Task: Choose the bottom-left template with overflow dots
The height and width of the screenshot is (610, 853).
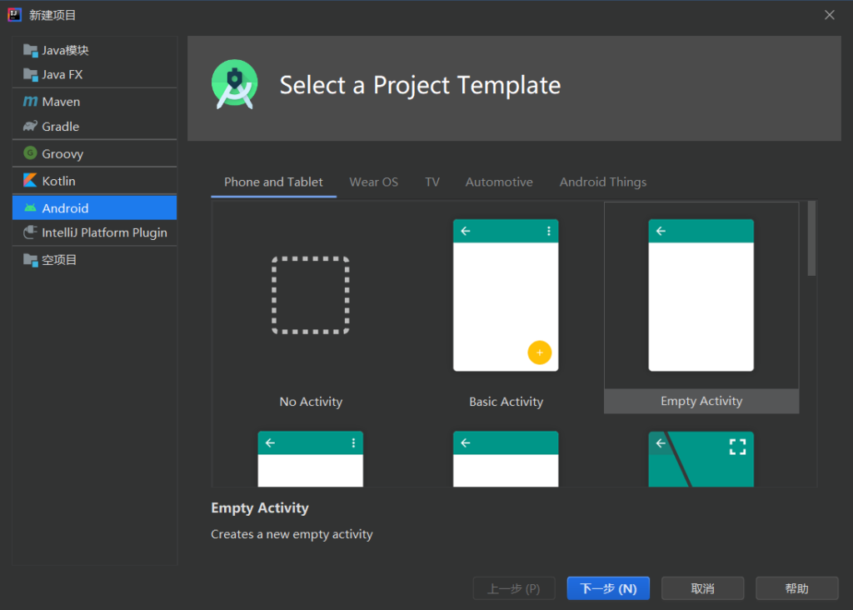Action: pos(311,458)
